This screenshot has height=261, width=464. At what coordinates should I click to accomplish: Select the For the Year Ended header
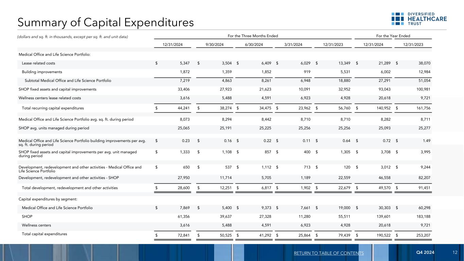[393, 36]
